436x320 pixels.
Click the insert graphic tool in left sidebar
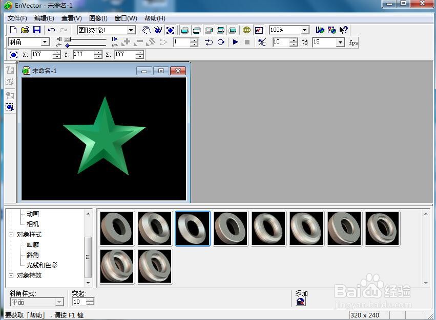10,95
